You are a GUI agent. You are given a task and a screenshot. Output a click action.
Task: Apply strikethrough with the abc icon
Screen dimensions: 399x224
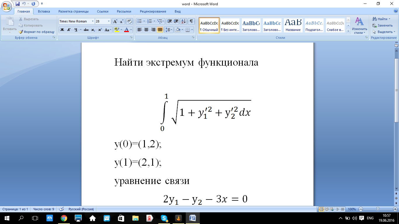86,30
